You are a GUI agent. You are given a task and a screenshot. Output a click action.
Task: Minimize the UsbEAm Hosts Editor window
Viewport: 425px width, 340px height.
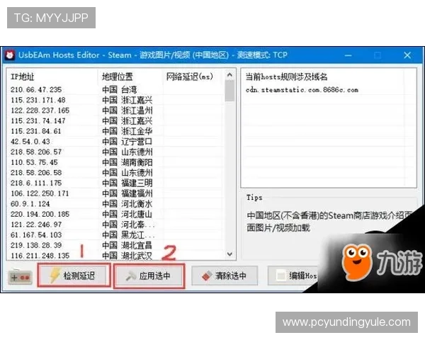(348, 55)
